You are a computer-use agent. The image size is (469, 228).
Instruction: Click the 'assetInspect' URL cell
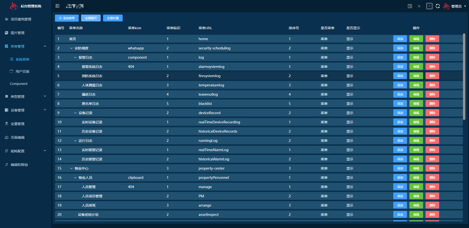[209, 215]
